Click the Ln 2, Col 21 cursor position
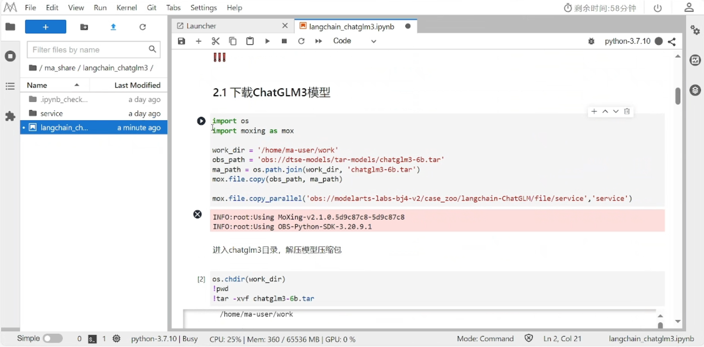Screen dimensions: 704x347 pos(562,339)
